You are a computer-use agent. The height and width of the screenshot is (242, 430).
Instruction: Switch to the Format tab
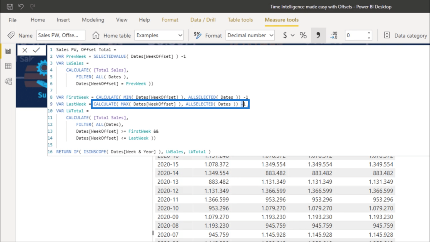[170, 20]
